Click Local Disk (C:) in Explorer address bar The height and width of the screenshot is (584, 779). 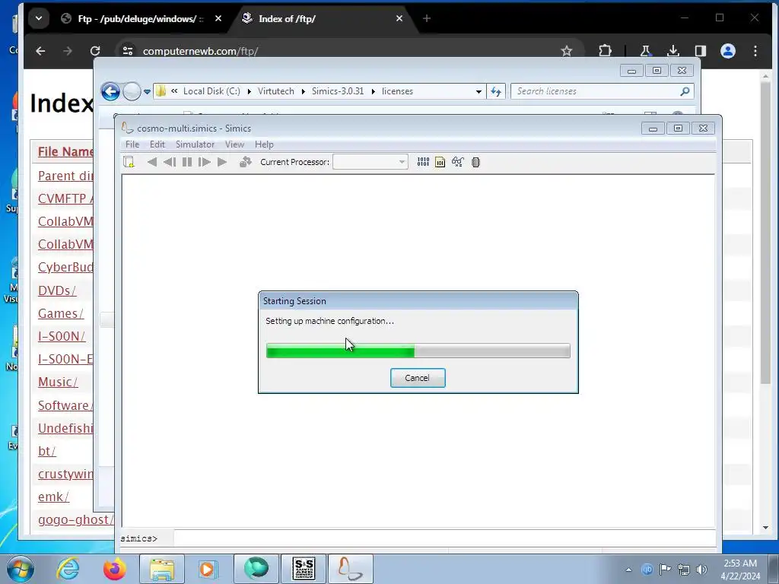pos(211,91)
